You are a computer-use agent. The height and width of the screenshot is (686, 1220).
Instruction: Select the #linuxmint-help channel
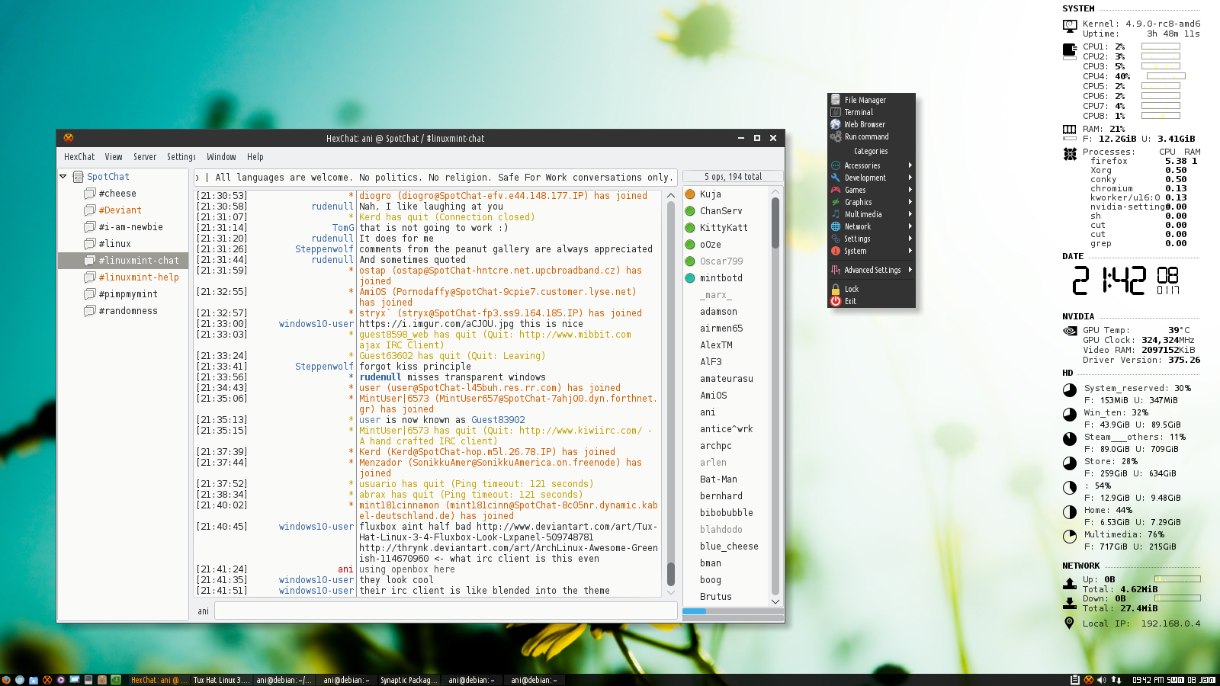[x=138, y=277]
